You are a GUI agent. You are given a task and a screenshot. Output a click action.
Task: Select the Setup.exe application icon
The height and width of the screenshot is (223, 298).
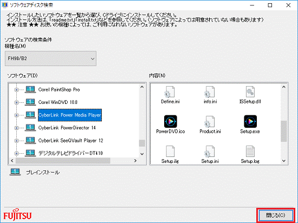250,121
